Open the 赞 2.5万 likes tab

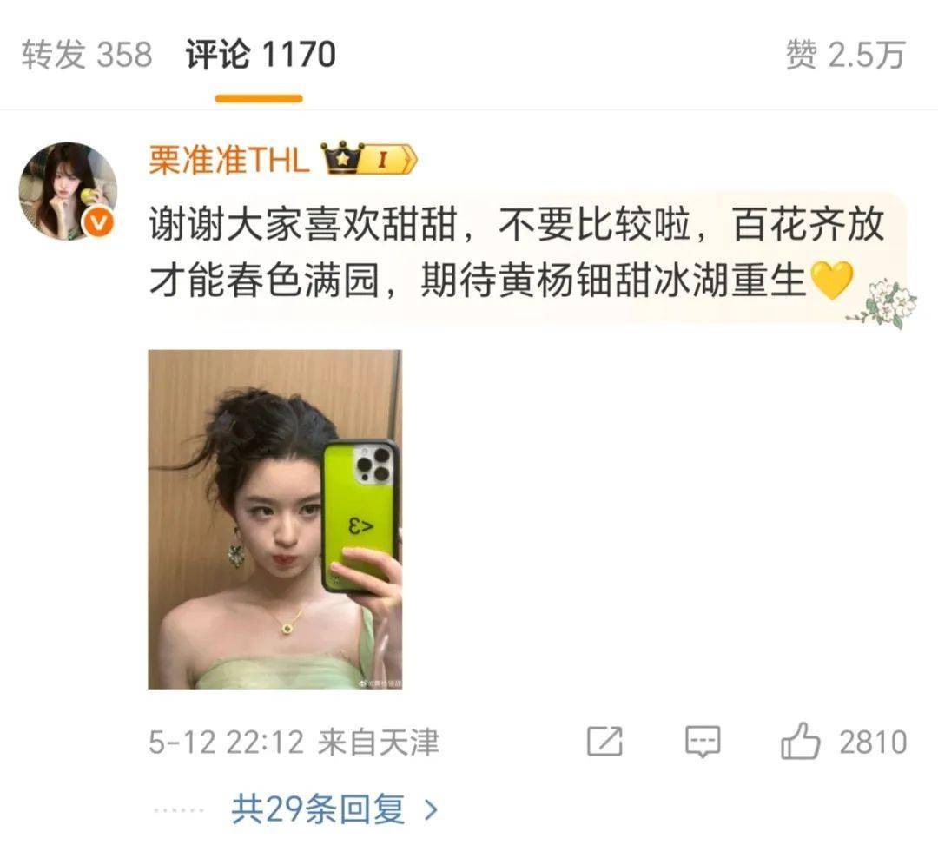coord(845,55)
